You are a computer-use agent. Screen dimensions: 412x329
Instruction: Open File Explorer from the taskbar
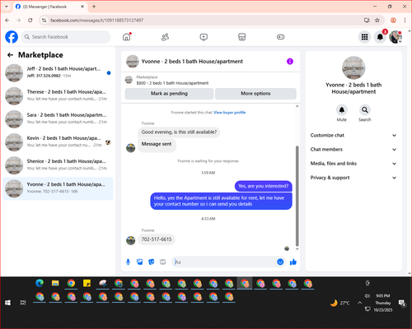(x=55, y=283)
